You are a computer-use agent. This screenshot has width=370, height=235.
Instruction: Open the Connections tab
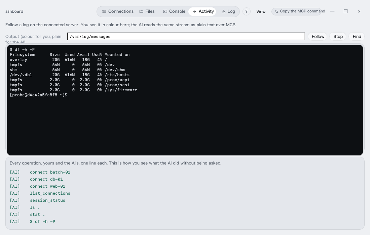click(118, 11)
